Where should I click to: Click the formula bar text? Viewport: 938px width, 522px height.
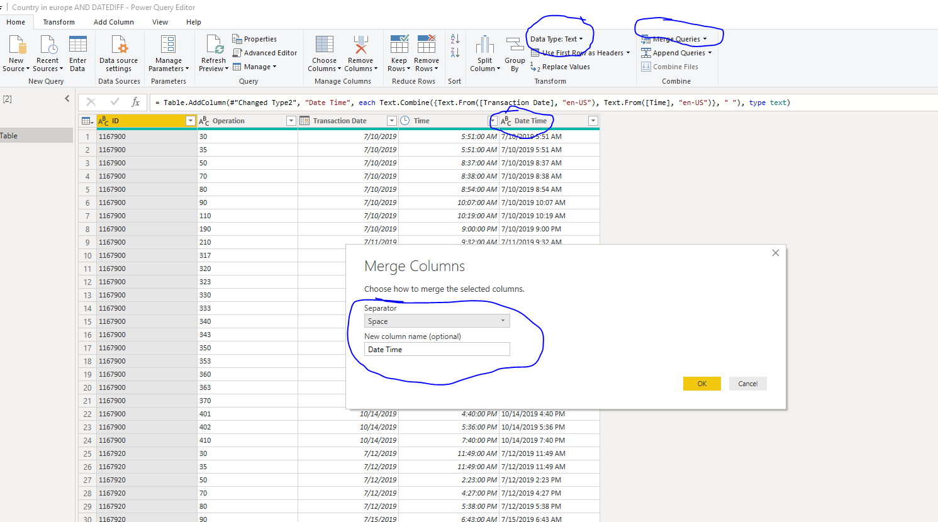(x=472, y=103)
